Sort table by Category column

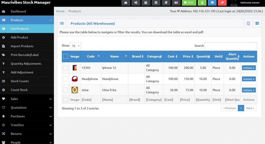tap(154, 56)
